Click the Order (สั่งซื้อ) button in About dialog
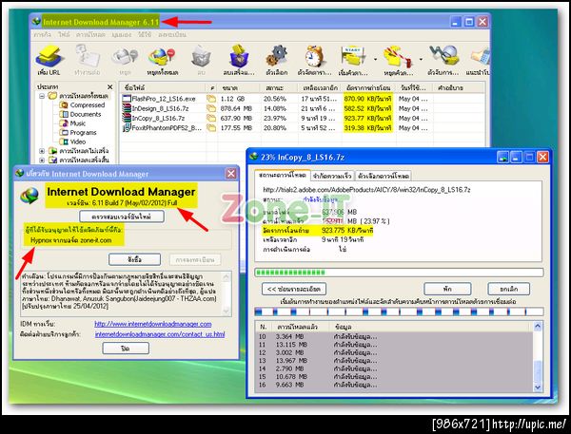571x434 pixels. 135,259
